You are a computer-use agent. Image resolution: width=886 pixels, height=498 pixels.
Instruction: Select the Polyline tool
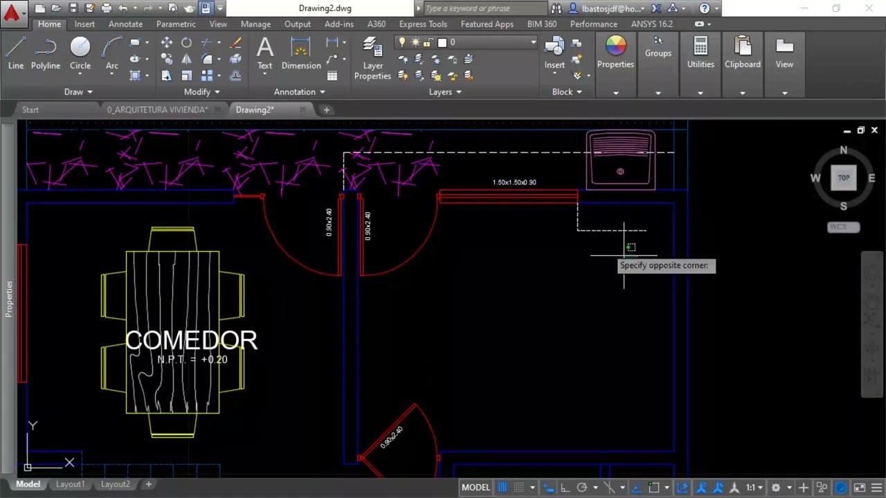[46, 54]
